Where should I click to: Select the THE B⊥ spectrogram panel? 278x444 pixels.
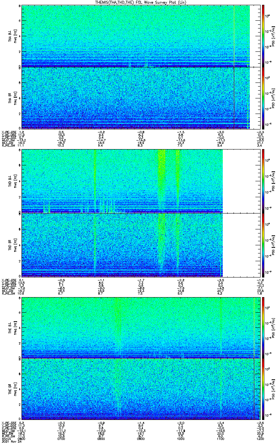pyautogui.click(x=140, y=327)
